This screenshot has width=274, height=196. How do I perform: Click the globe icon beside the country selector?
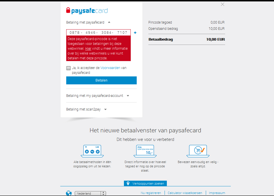pos(69,193)
